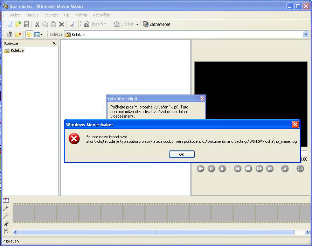312x246 pixels.
Task: Click the Play button under the monitor
Action: click(200, 169)
